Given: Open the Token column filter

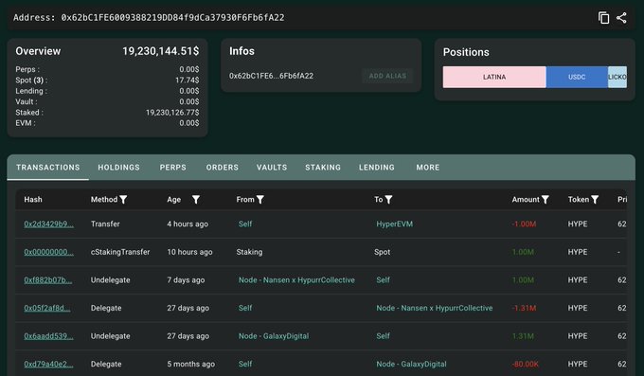Looking at the screenshot, I should 595,200.
